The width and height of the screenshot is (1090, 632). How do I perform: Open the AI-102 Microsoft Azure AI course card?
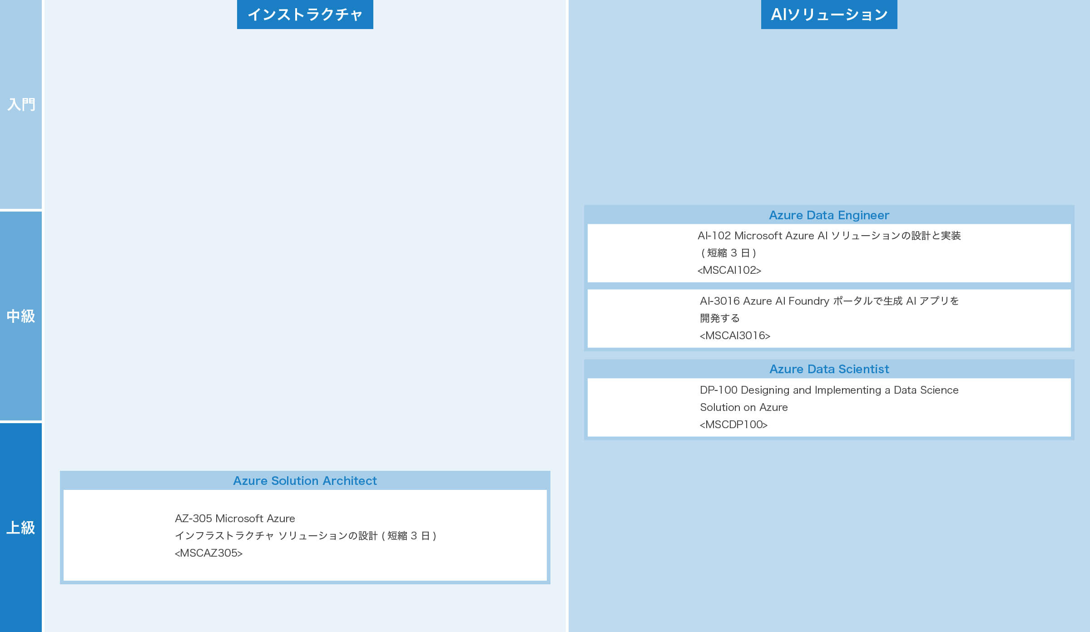point(829,253)
